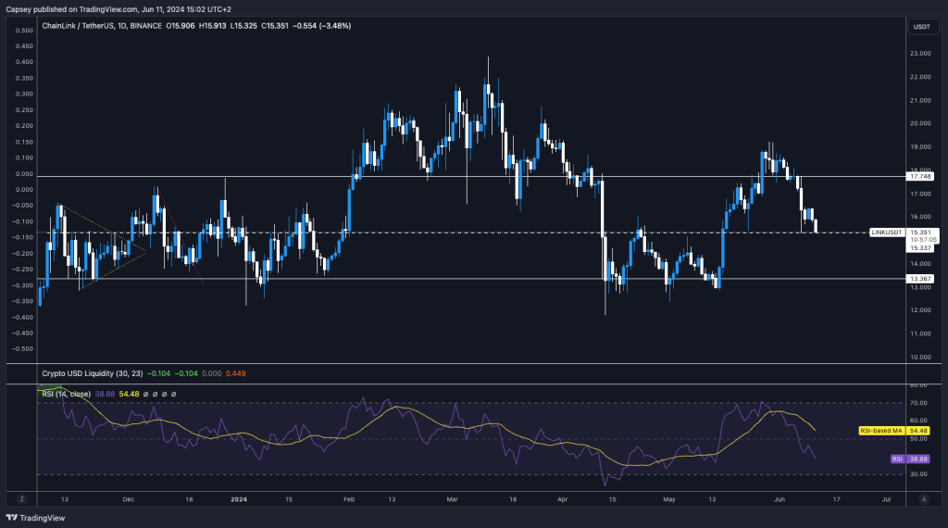Toggle the A auto-scale button
Viewport: 948px width, 528px height.
(x=923, y=498)
